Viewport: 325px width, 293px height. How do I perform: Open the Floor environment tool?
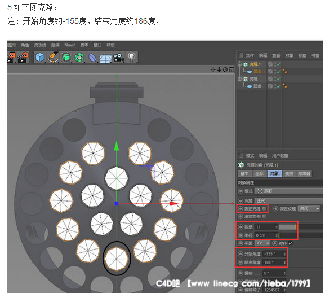(105, 58)
